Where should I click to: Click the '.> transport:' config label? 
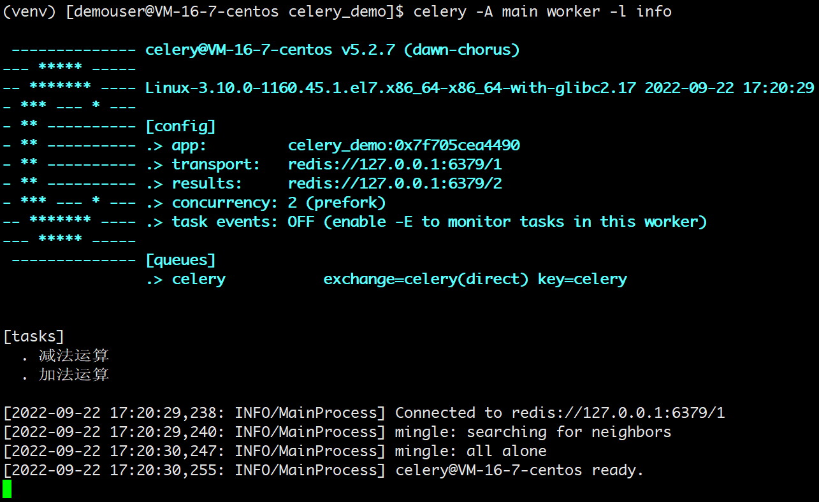pyautogui.click(x=203, y=164)
